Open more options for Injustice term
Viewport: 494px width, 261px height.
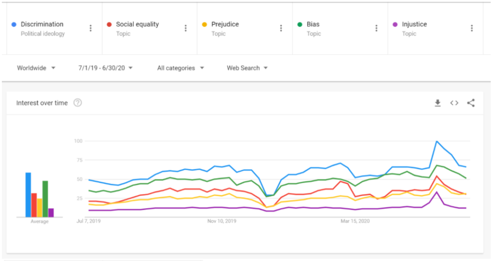pos(472,28)
